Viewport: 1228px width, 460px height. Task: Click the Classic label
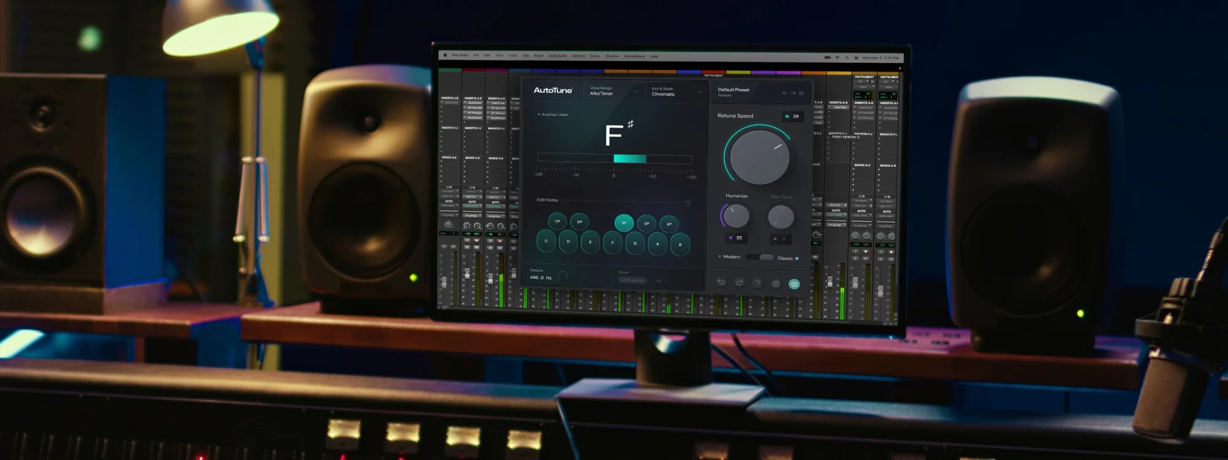[785, 258]
